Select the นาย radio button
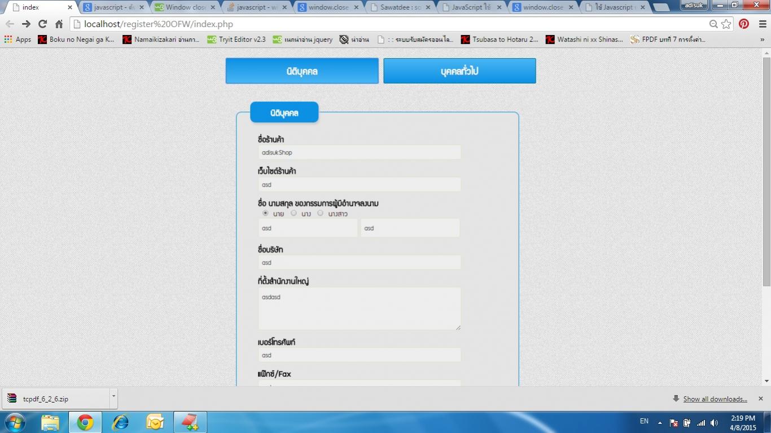 click(x=265, y=213)
